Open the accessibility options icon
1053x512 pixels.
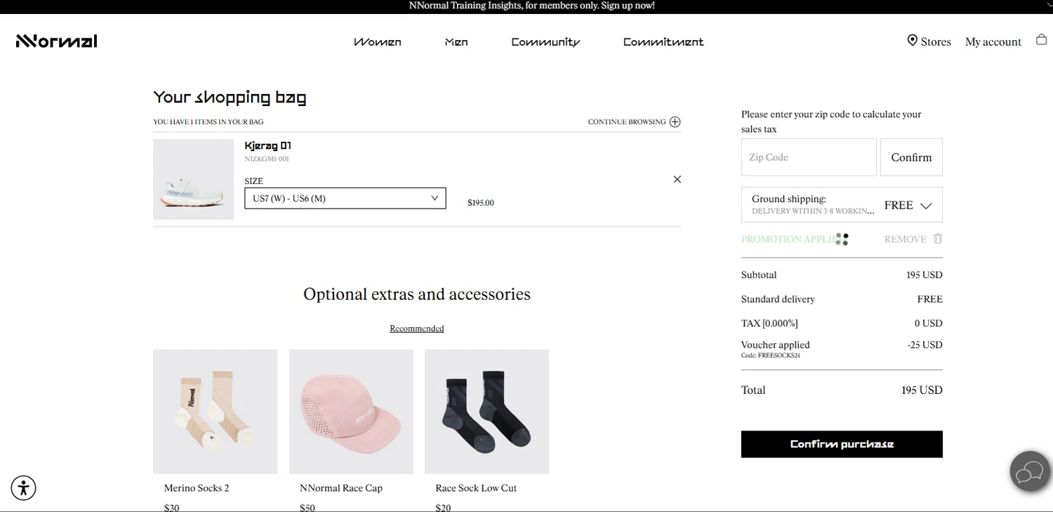(23, 488)
